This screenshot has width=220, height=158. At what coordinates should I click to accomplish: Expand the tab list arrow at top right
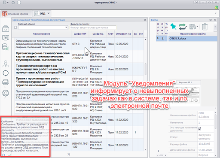coord(216,13)
